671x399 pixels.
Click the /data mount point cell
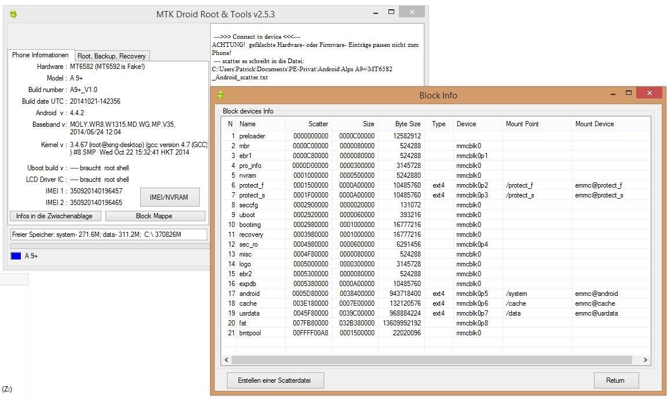pos(513,313)
